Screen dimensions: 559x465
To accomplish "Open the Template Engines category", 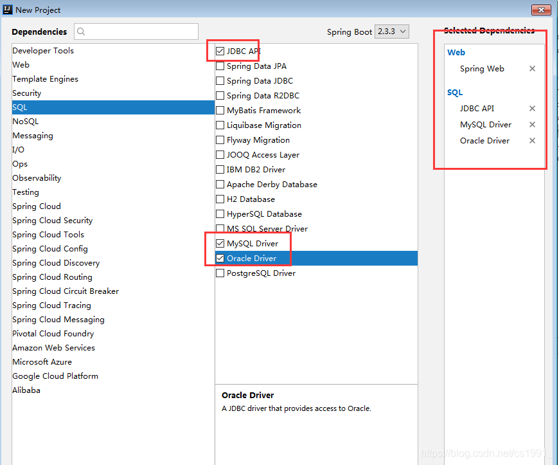I will 113,79.
